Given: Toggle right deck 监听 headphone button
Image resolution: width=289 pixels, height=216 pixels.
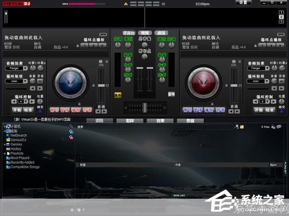Looking at the screenshot, I should tap(171, 95).
